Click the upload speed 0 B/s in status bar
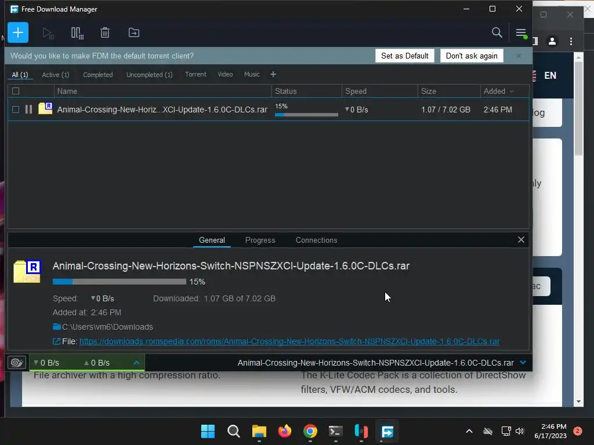The image size is (594, 445). click(x=97, y=363)
